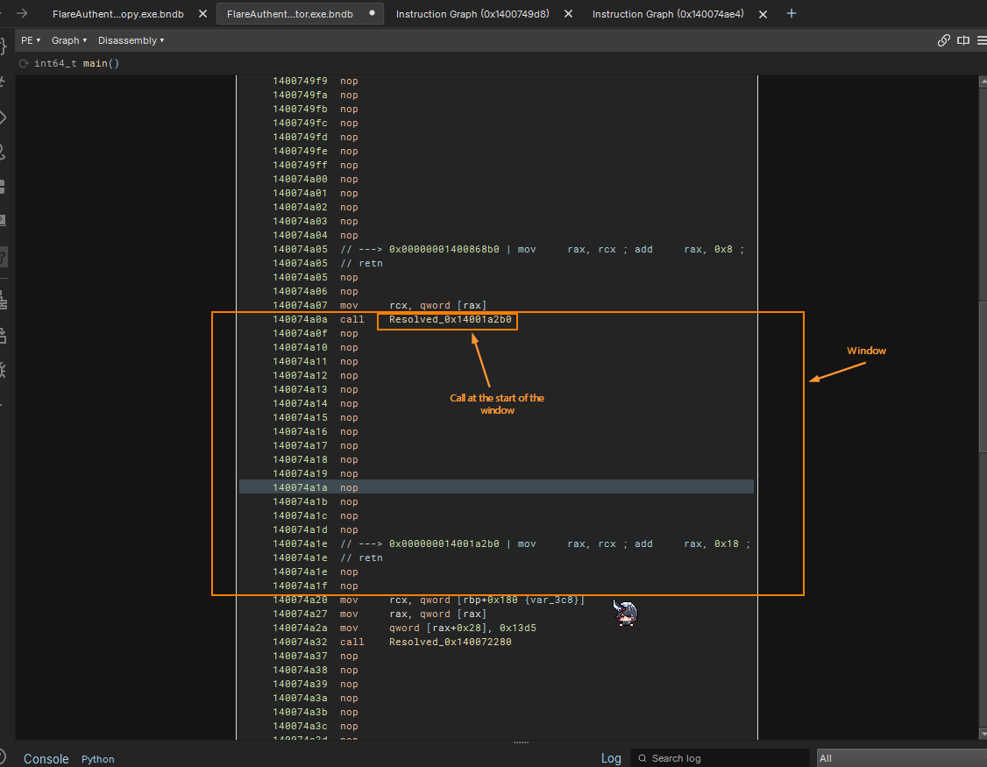Open the hamburger view options menu
Screen dimensions: 987x767
pyautogui.click(x=981, y=40)
